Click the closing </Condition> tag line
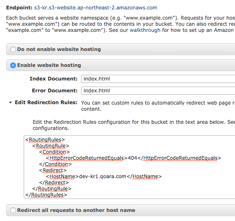The width and height of the screenshot is (235, 221). pos(55,164)
